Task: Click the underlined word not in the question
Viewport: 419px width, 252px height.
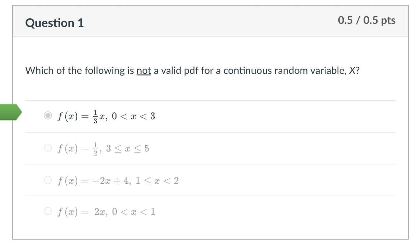Action: pyautogui.click(x=144, y=70)
